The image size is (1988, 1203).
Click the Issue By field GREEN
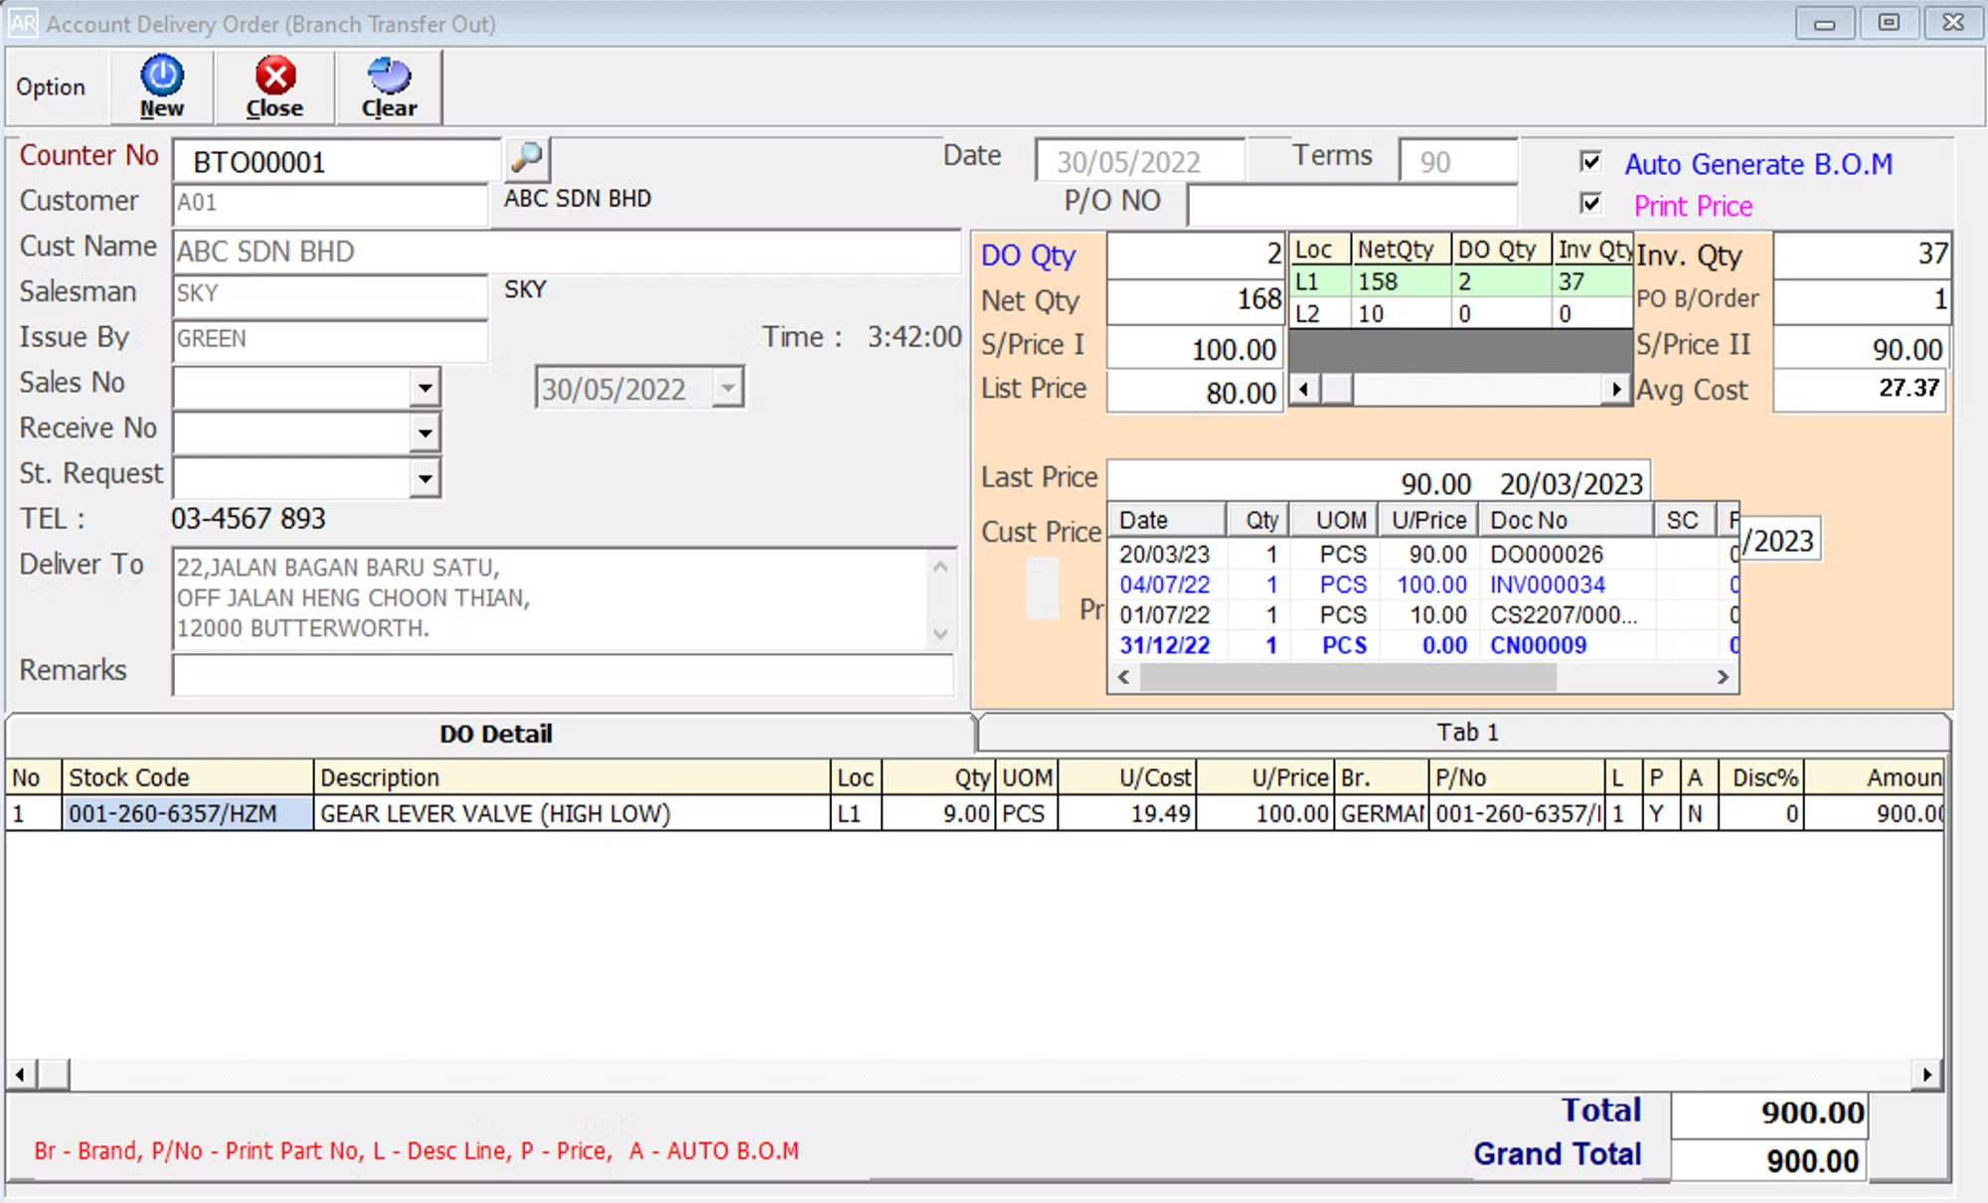click(330, 339)
